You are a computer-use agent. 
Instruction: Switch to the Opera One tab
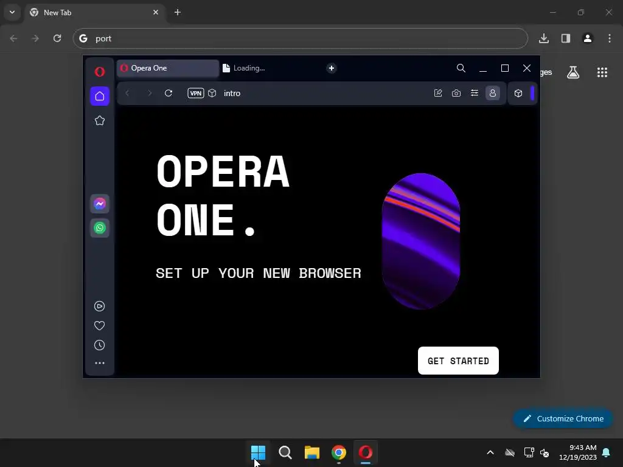(x=168, y=68)
